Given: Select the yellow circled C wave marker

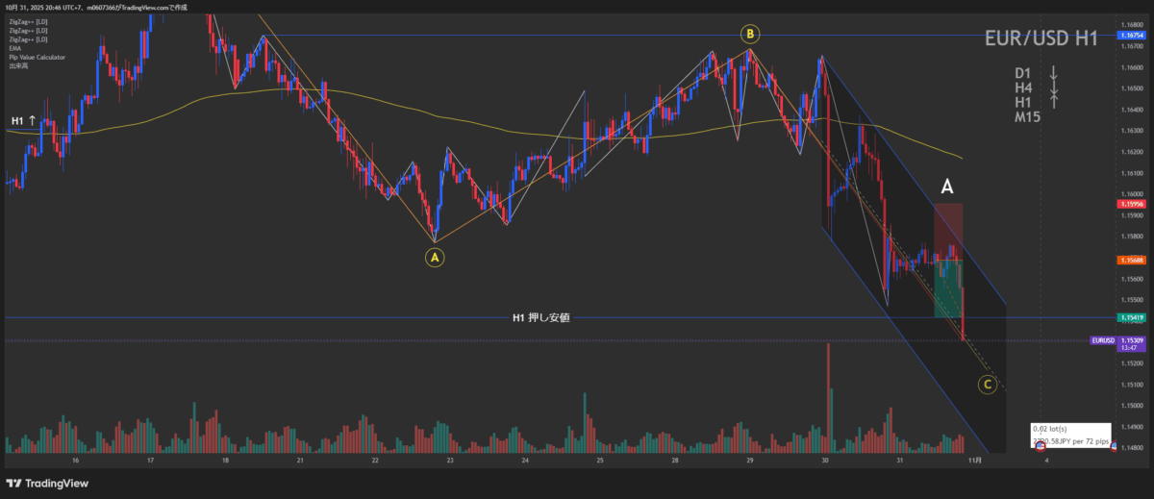Looking at the screenshot, I should pos(987,386).
